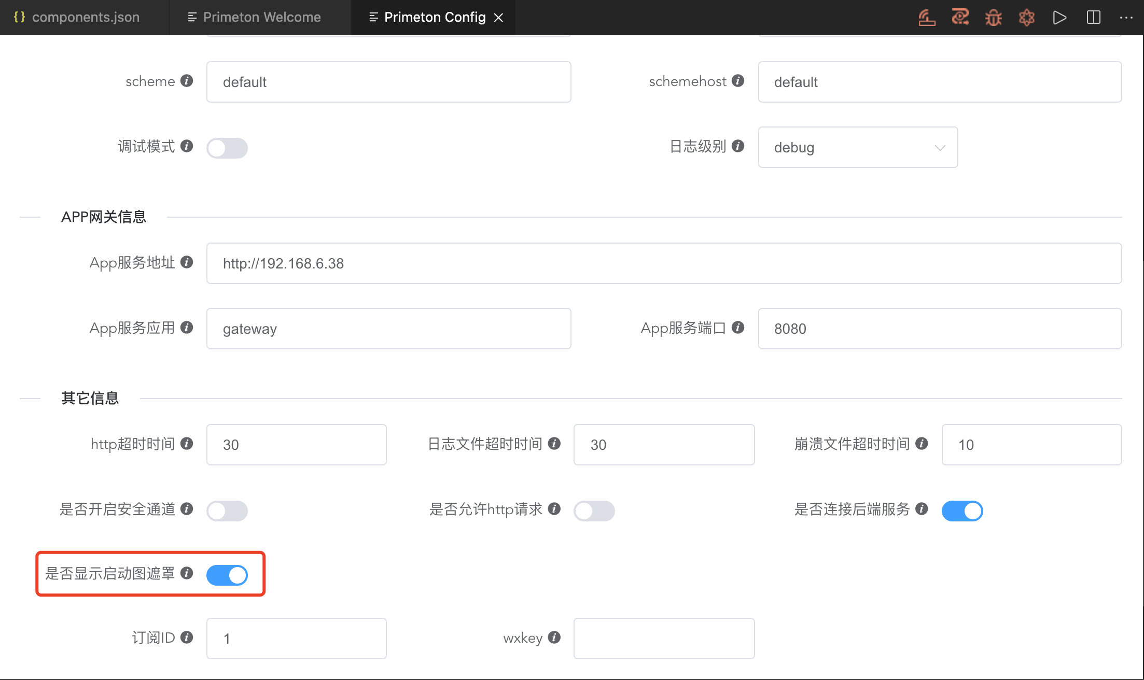Click info icon next to App服务地址
The width and height of the screenshot is (1144, 680).
[187, 262]
